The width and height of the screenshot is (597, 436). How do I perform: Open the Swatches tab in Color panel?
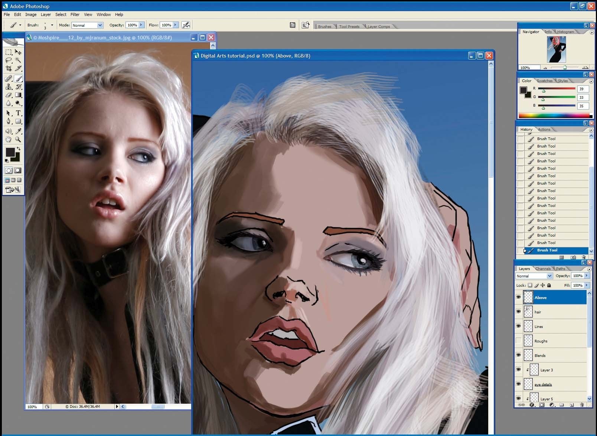(544, 81)
